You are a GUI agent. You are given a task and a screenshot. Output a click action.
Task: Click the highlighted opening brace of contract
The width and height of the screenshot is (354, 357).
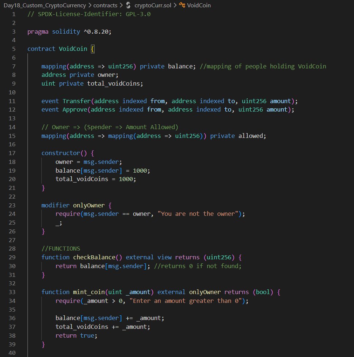coord(92,49)
